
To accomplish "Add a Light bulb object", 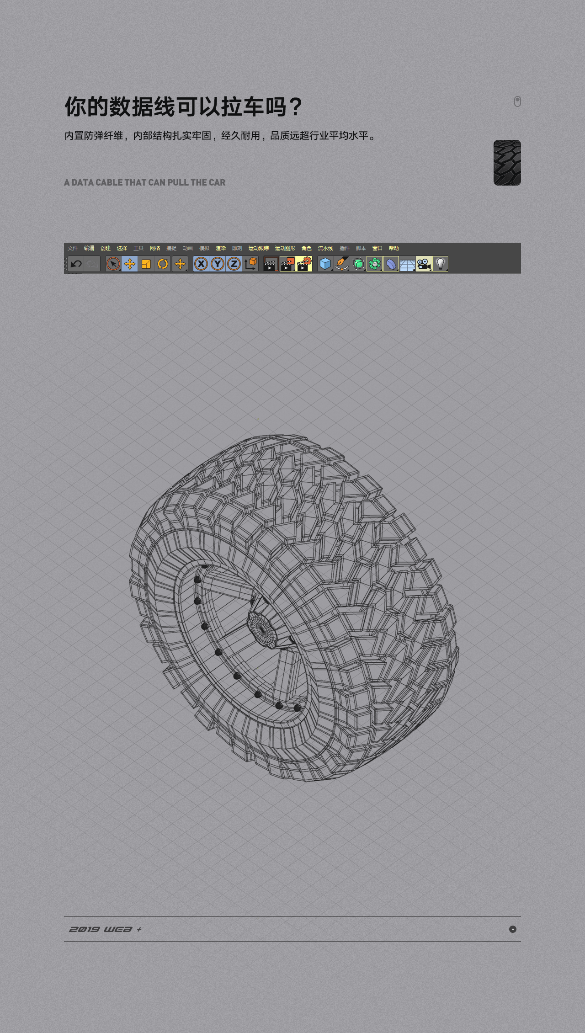I will pos(440,264).
